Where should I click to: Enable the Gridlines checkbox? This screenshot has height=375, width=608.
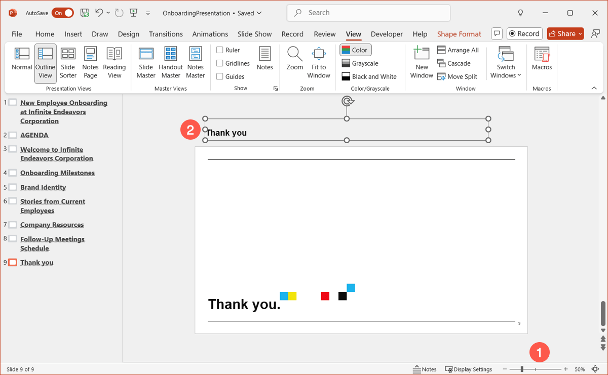point(220,63)
